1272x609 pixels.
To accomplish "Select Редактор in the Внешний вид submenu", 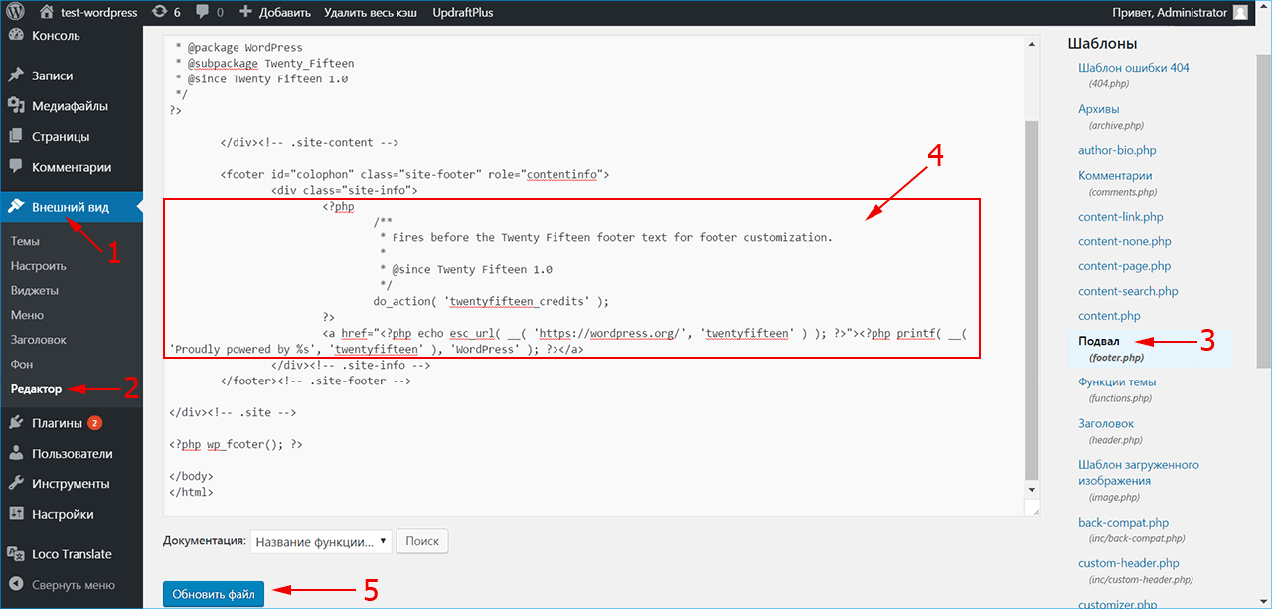I will (36, 388).
